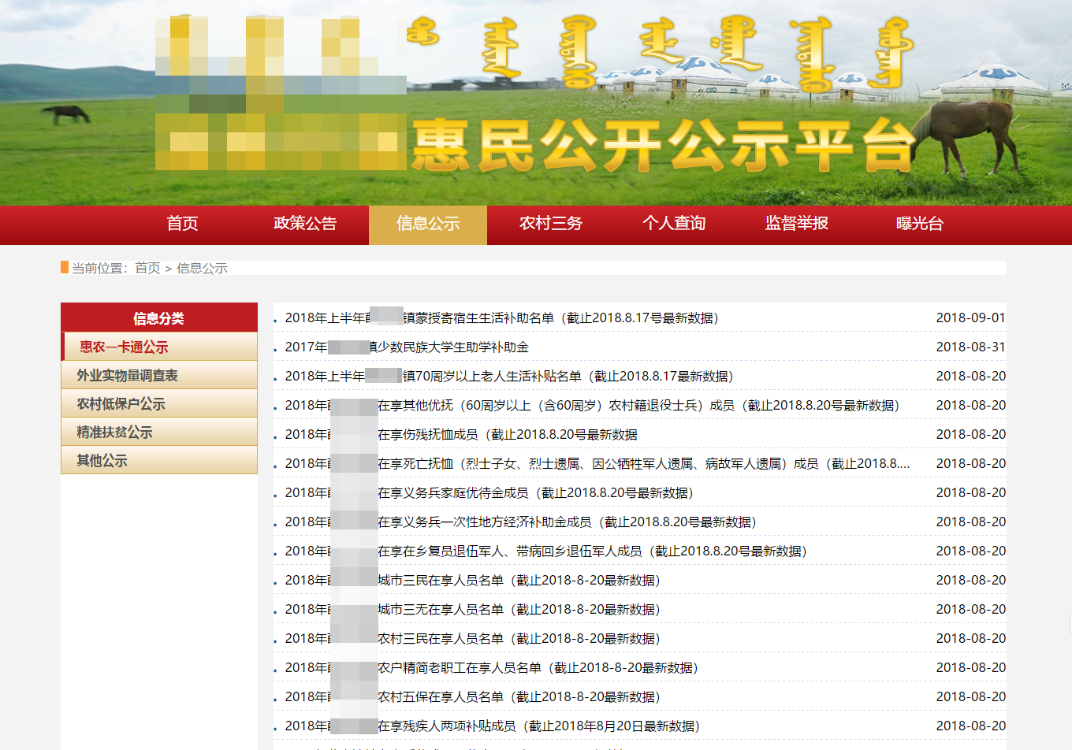Visit the 曝光台 page
Image resolution: width=1072 pixels, height=750 pixels.
click(918, 225)
